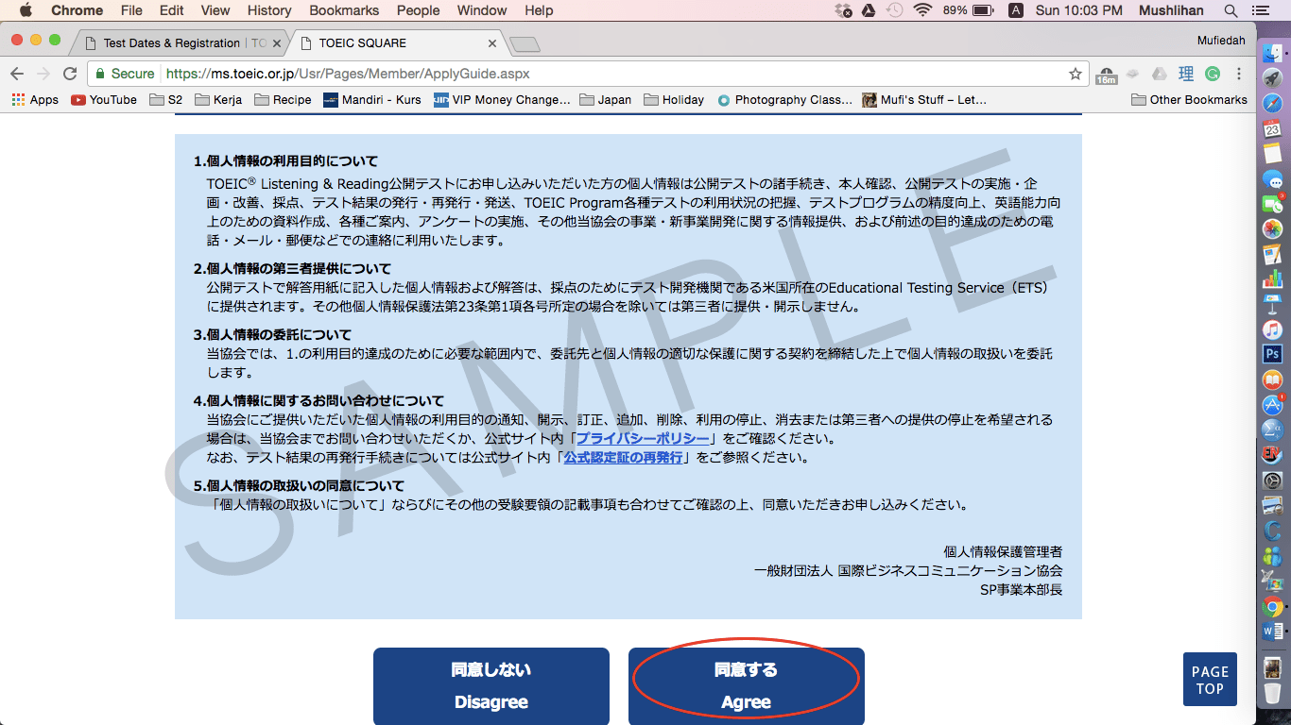
Task: Click the Wi-Fi status icon
Action: 921,10
